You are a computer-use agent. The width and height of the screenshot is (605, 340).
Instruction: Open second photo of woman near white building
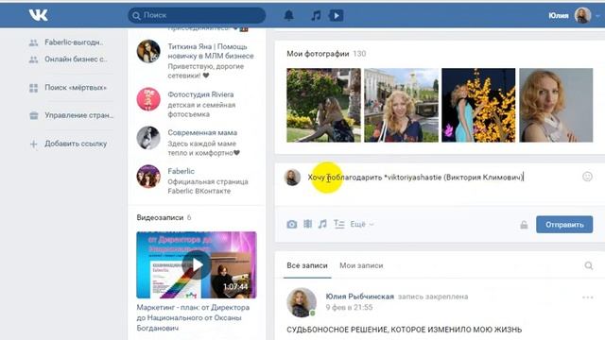[401, 105]
